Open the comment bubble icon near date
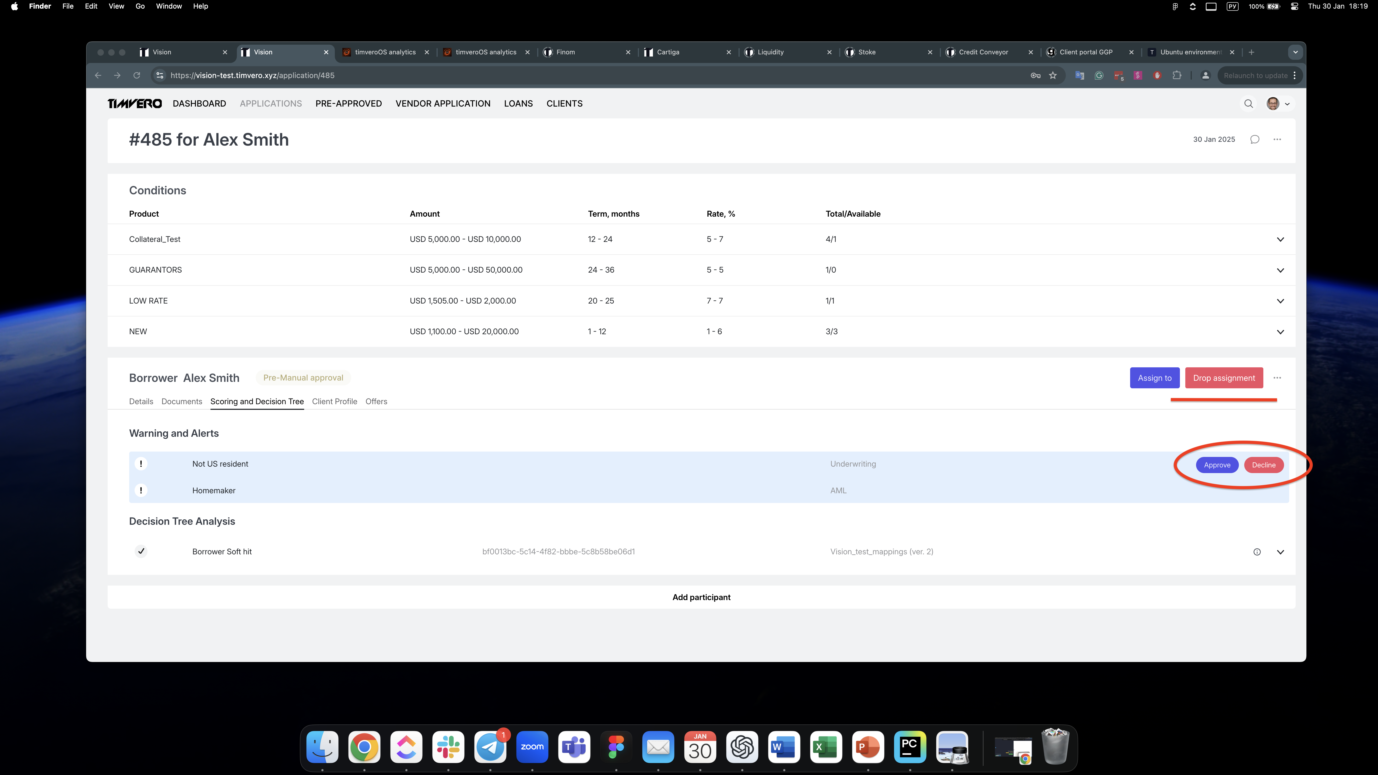The width and height of the screenshot is (1378, 775). [1254, 140]
